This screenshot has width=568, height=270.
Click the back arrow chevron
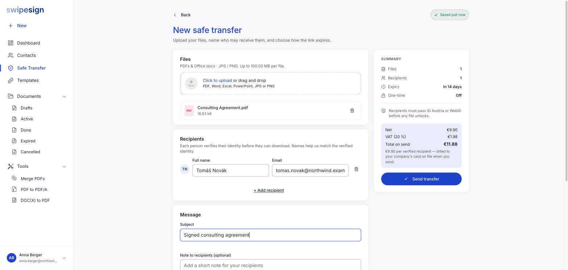175,15
